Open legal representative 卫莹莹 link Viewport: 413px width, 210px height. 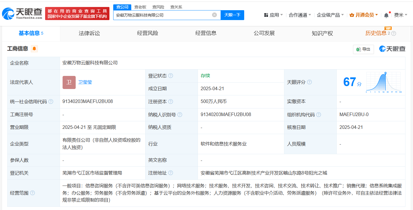85,82
